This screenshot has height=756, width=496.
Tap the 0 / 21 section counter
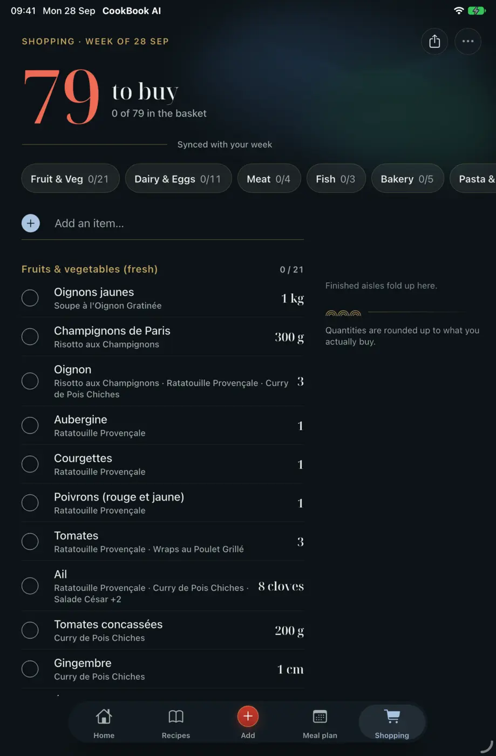pos(291,269)
